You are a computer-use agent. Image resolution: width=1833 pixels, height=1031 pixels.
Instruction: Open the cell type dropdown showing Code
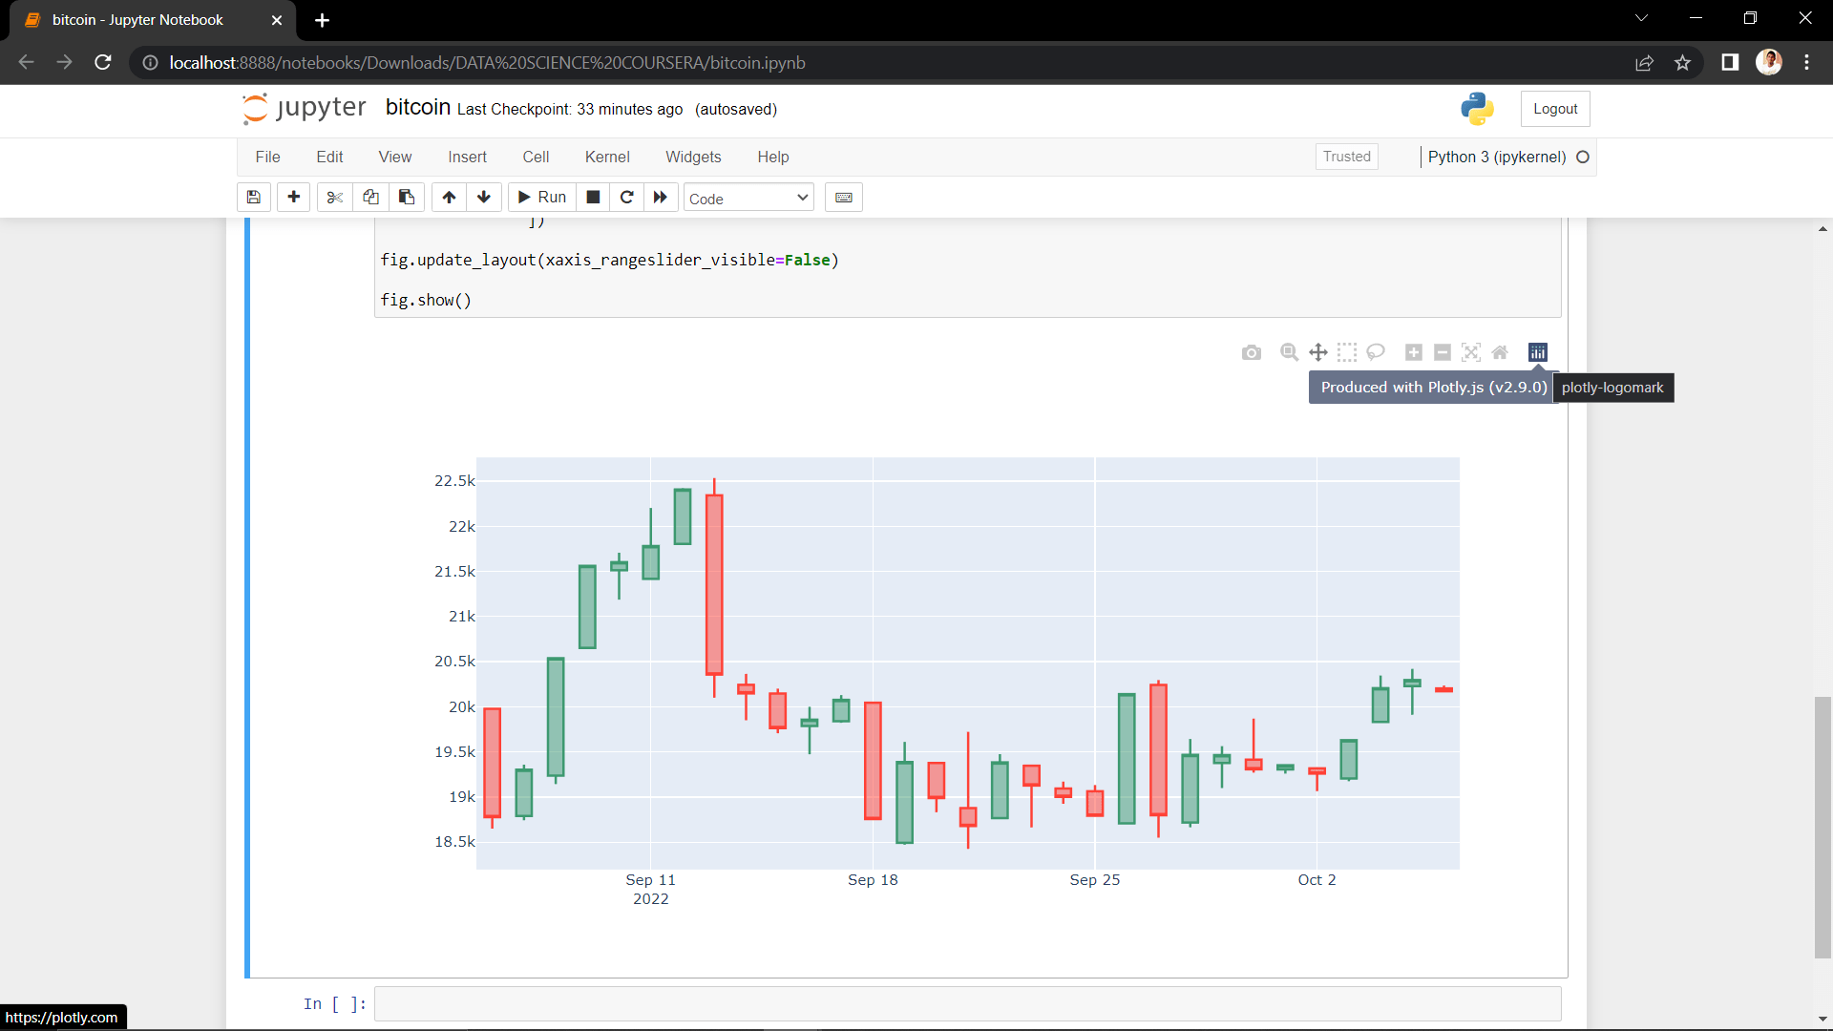[x=748, y=198]
